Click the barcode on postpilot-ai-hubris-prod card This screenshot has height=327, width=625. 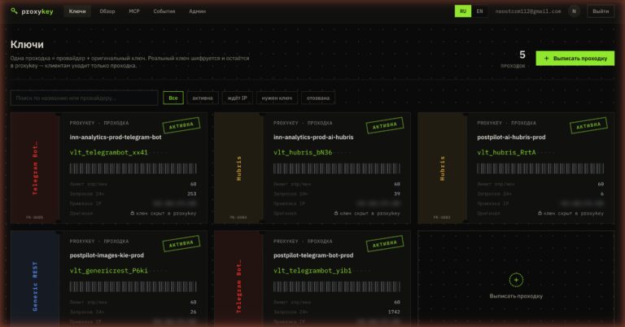click(x=540, y=168)
